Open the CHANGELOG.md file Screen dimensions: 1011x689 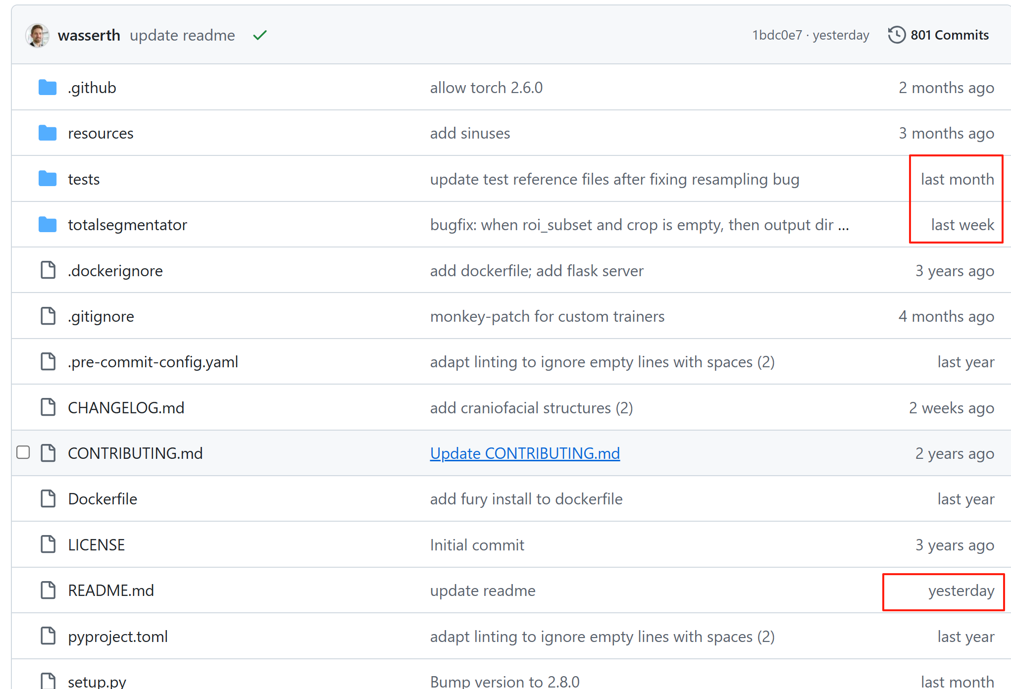(x=126, y=407)
